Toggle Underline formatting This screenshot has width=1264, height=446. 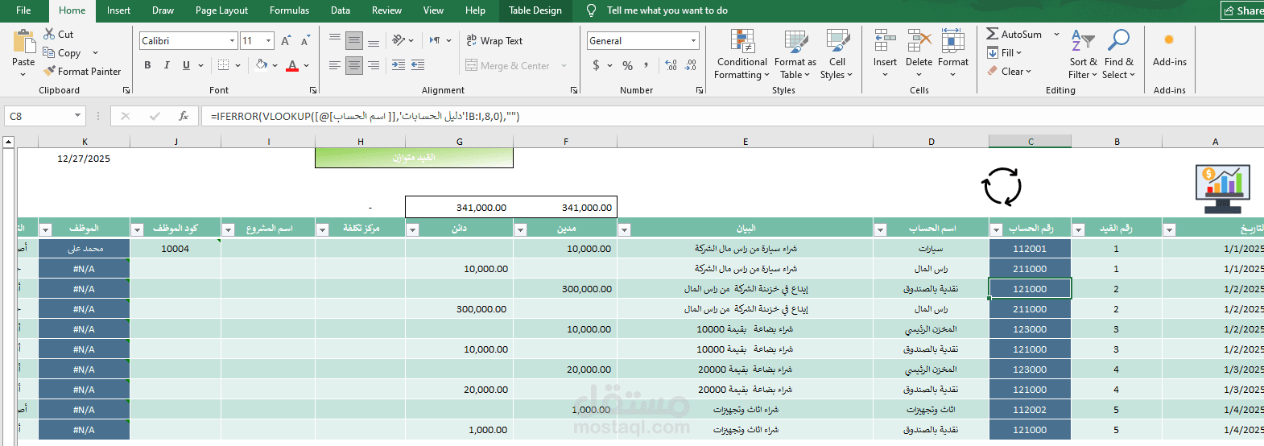[x=186, y=65]
